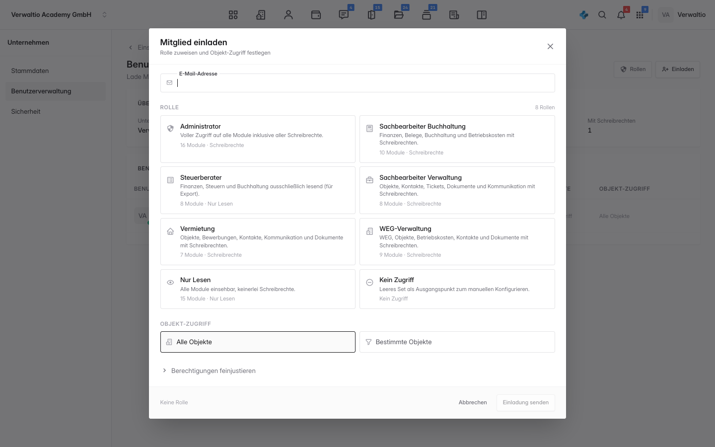The height and width of the screenshot is (447, 715).
Task: Open the person contacts icon in the top navigation
Action: tap(288, 15)
